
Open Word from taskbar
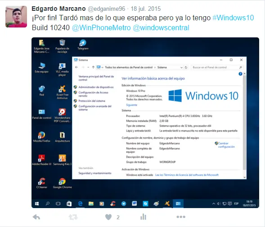pyautogui.click(x=135, y=204)
